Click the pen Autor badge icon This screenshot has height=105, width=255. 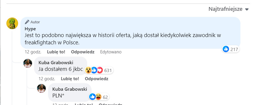click(x=27, y=22)
